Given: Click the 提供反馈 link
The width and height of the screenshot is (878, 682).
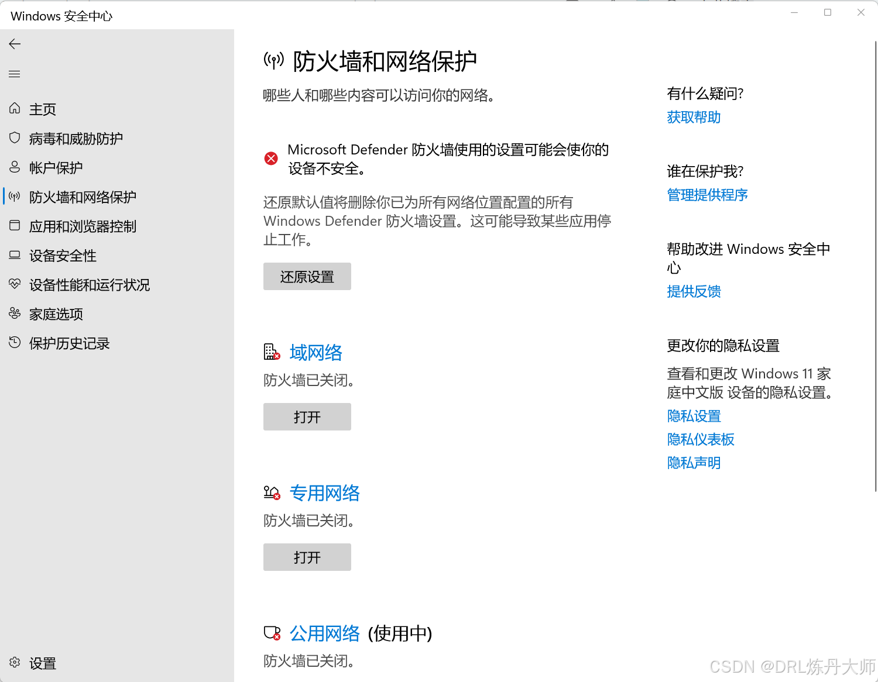Looking at the screenshot, I should tap(694, 291).
